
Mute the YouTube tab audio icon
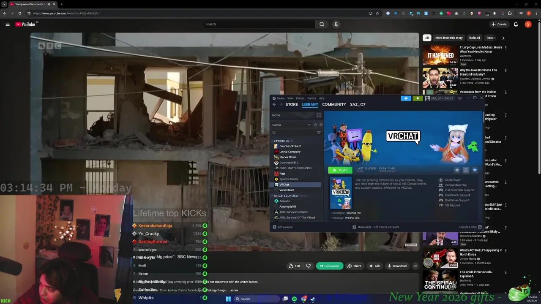[49, 4]
